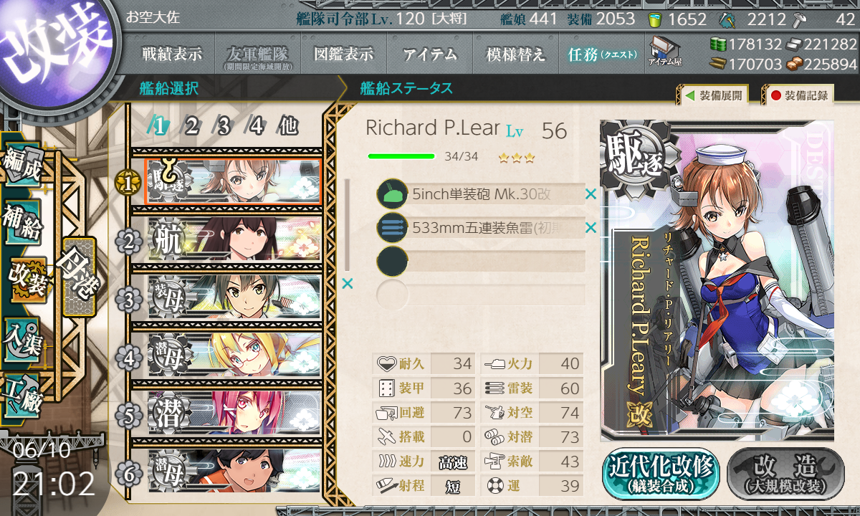Open 任務 (クエスト) quest menu
Screen dimensions: 860x516
tap(602, 54)
